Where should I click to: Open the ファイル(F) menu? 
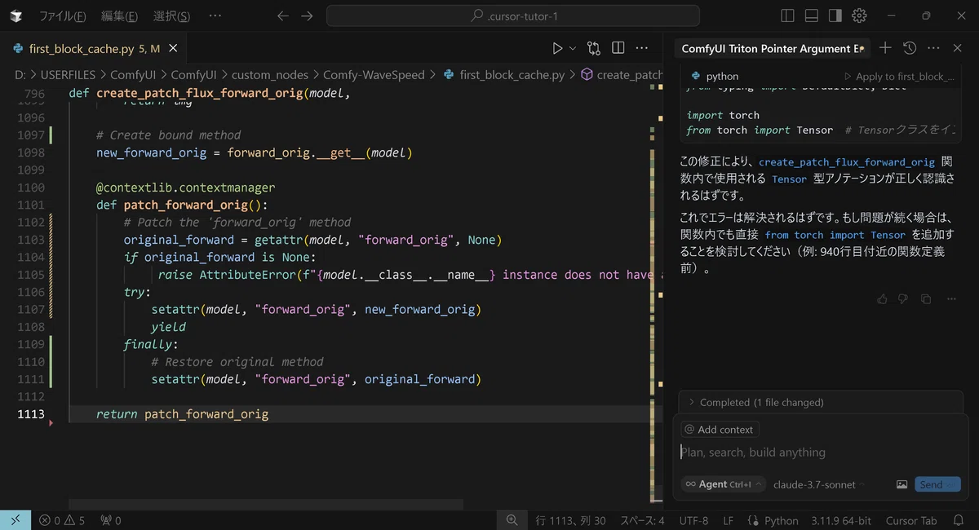point(63,15)
